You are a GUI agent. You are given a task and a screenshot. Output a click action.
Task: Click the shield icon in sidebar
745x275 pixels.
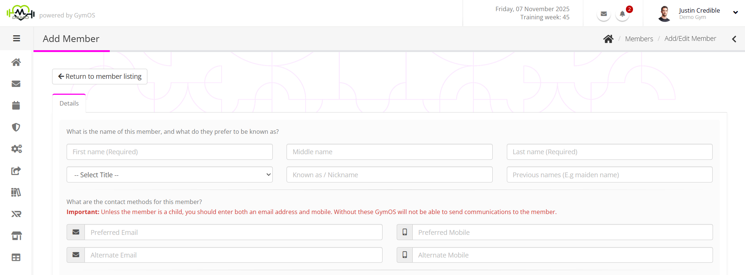click(x=16, y=127)
